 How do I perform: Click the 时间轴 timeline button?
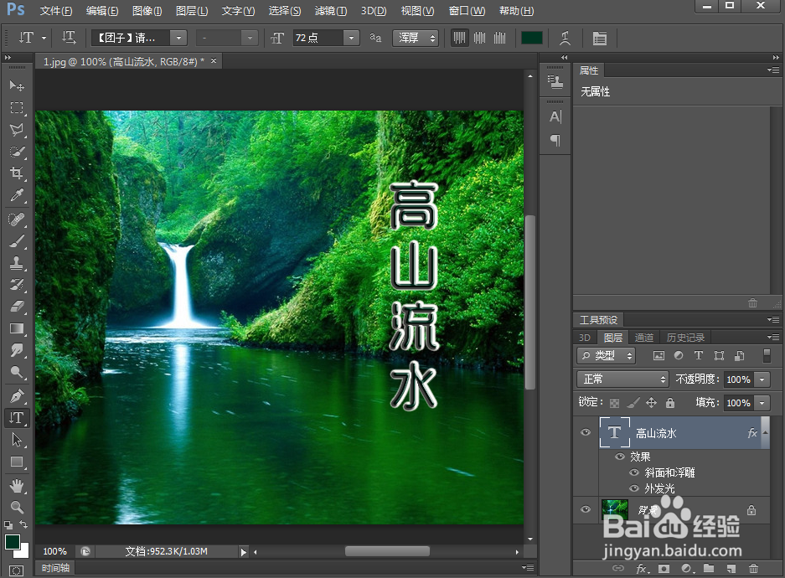[55, 568]
